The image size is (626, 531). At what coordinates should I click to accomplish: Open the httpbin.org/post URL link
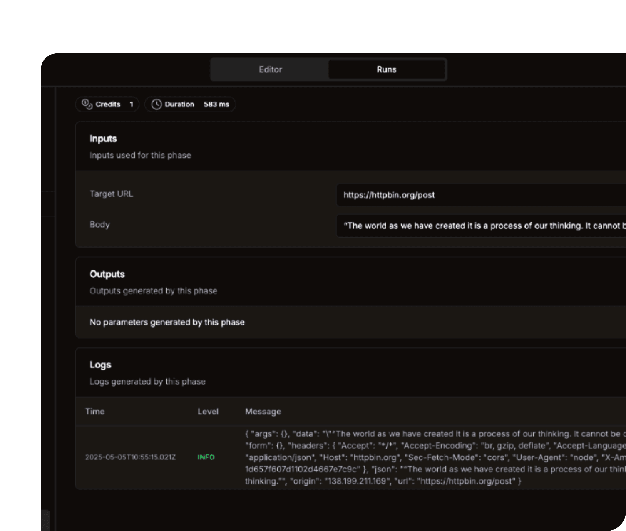pyautogui.click(x=389, y=194)
